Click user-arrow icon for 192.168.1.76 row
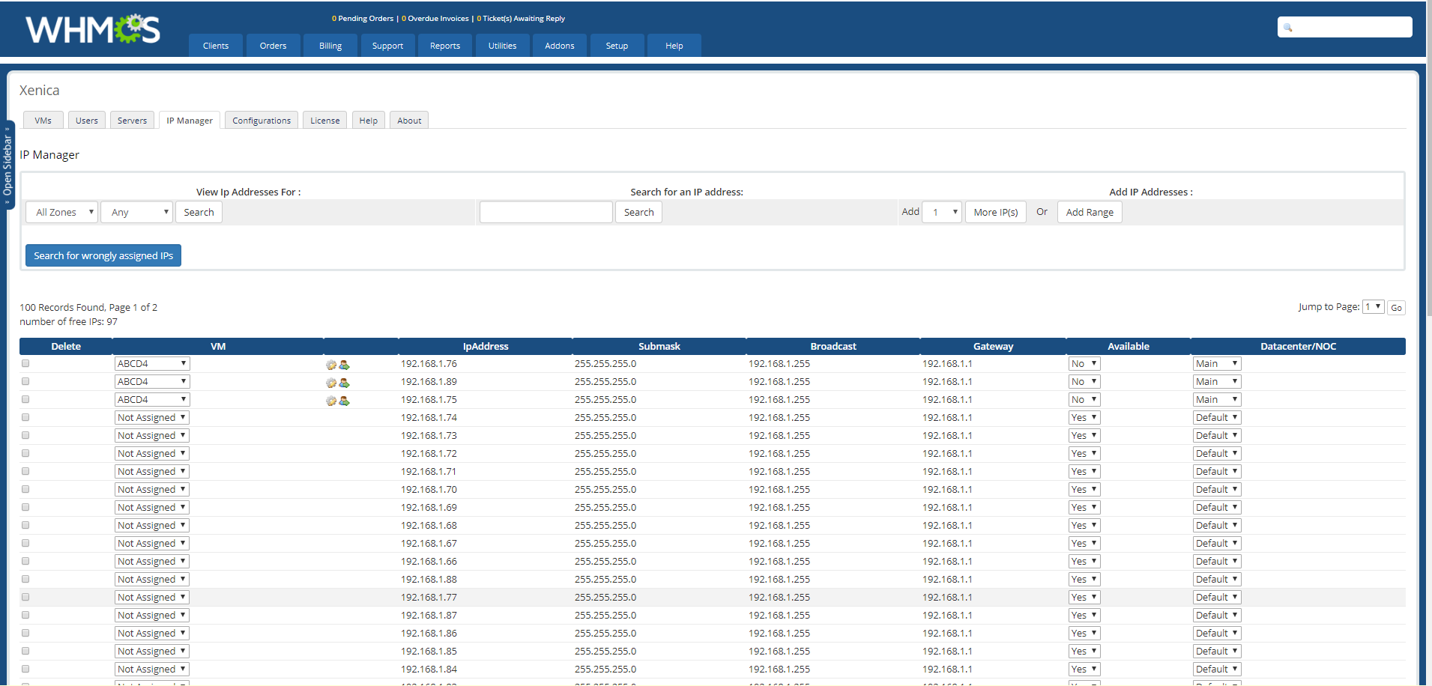The width and height of the screenshot is (1432, 686). click(345, 365)
